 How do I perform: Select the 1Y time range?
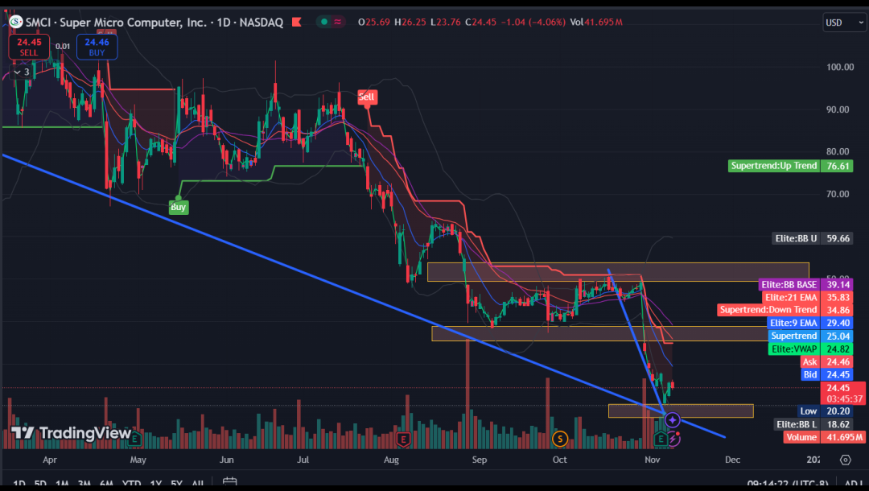pyautogui.click(x=156, y=484)
